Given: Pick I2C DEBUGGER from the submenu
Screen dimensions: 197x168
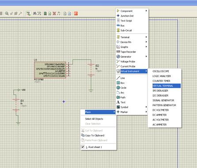Looking at the screenshot, I should [x=165, y=95].
